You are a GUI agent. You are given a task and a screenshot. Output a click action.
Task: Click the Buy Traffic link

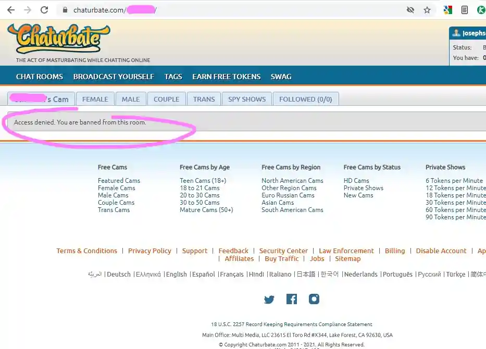(282, 258)
